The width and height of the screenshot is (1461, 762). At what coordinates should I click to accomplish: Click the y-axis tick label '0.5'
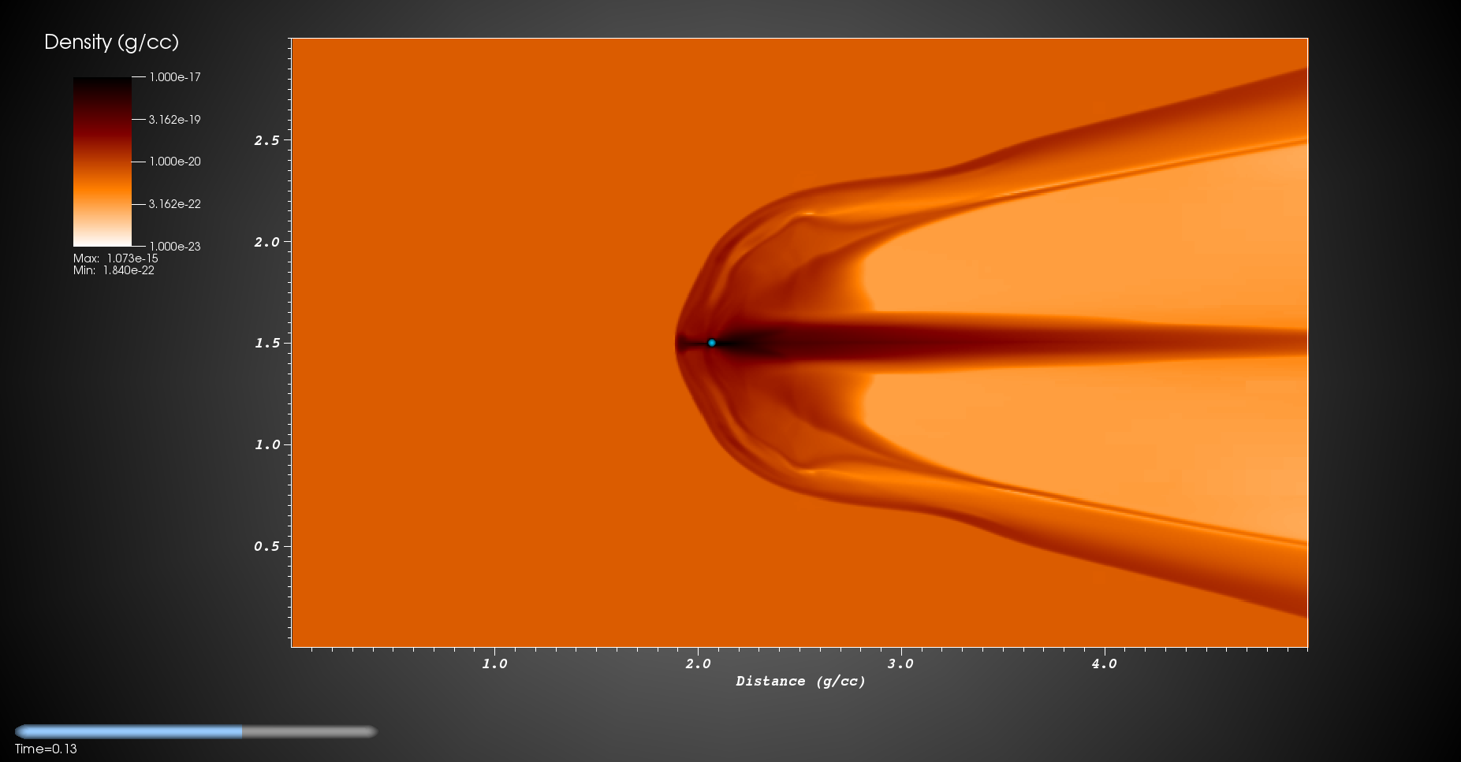pos(266,546)
